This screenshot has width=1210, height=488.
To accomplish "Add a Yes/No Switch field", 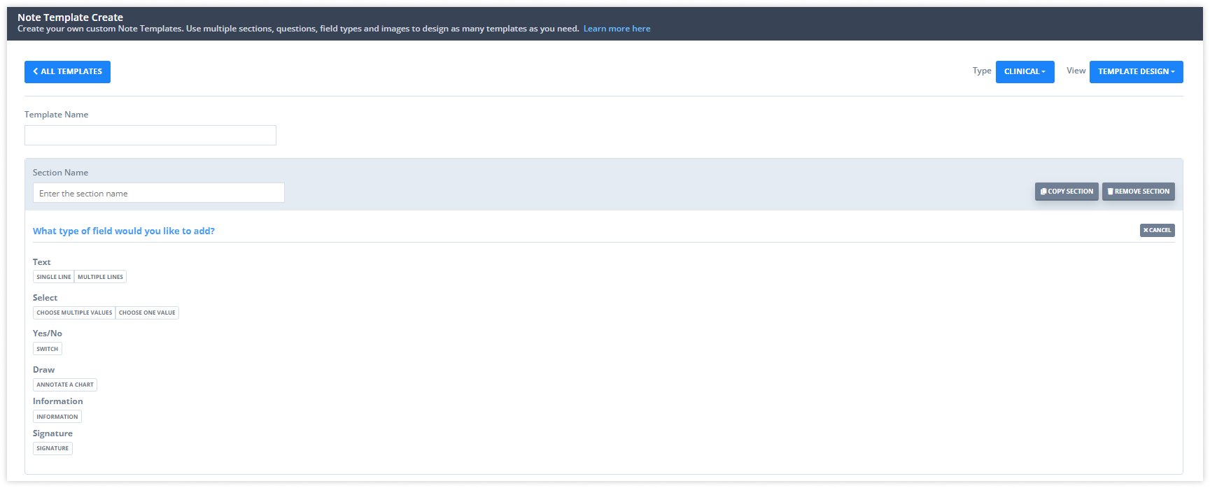I will coord(48,349).
